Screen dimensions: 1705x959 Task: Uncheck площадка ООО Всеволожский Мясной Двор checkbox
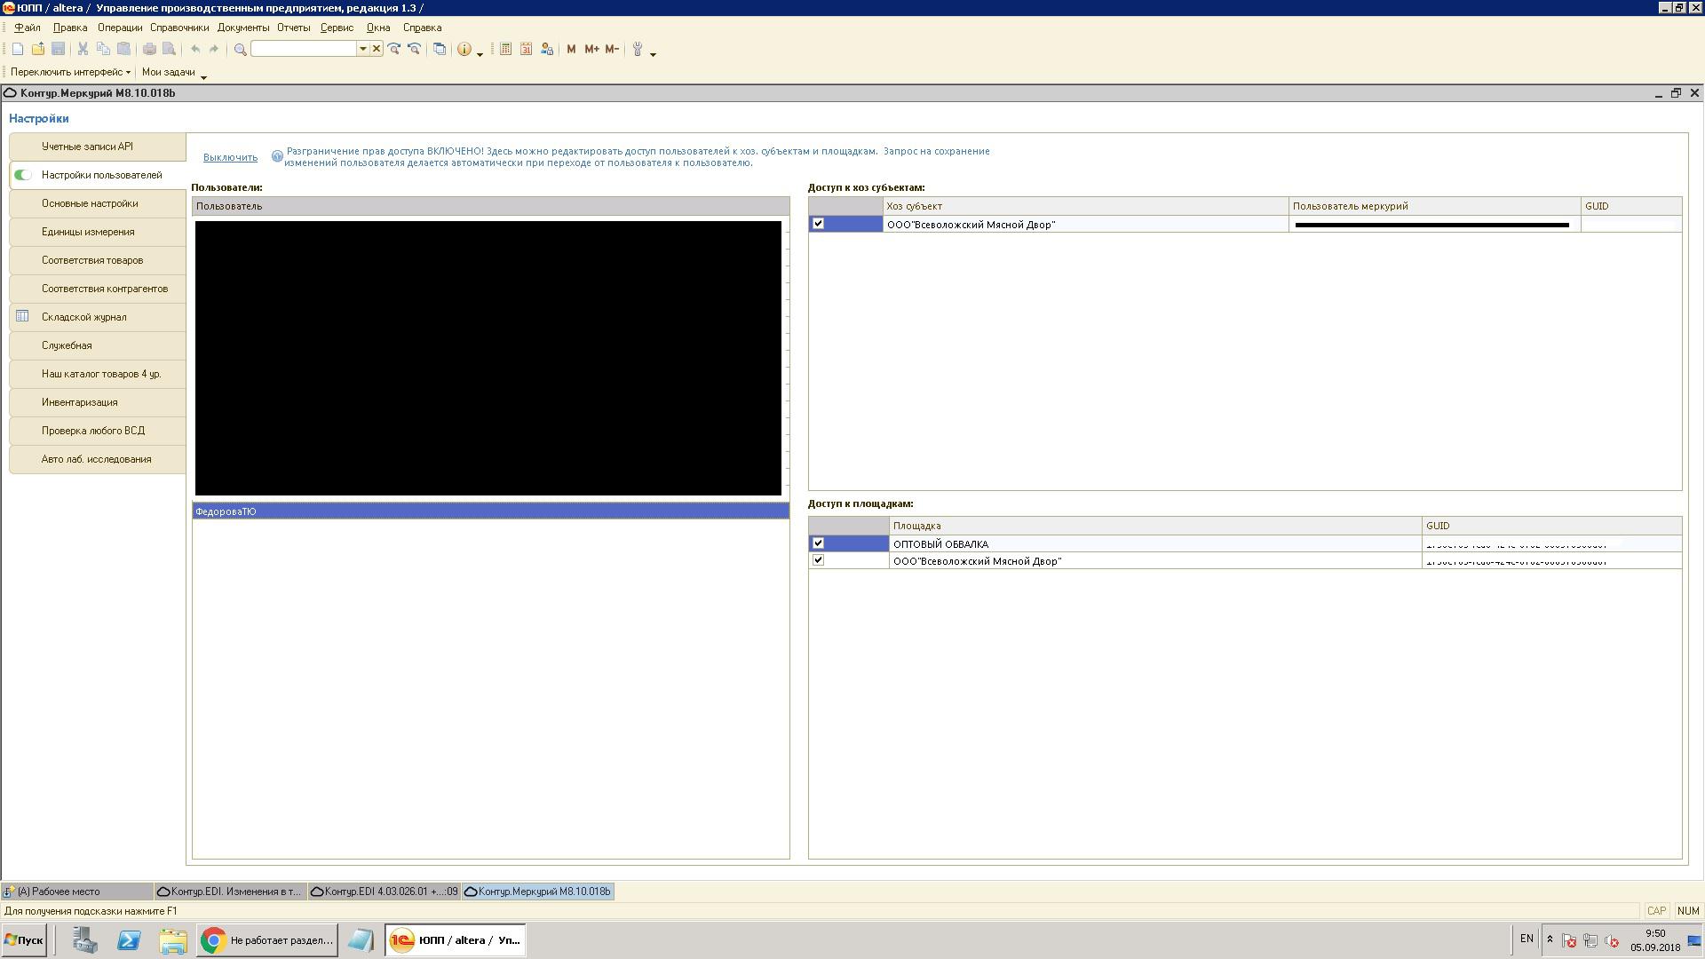(x=818, y=560)
